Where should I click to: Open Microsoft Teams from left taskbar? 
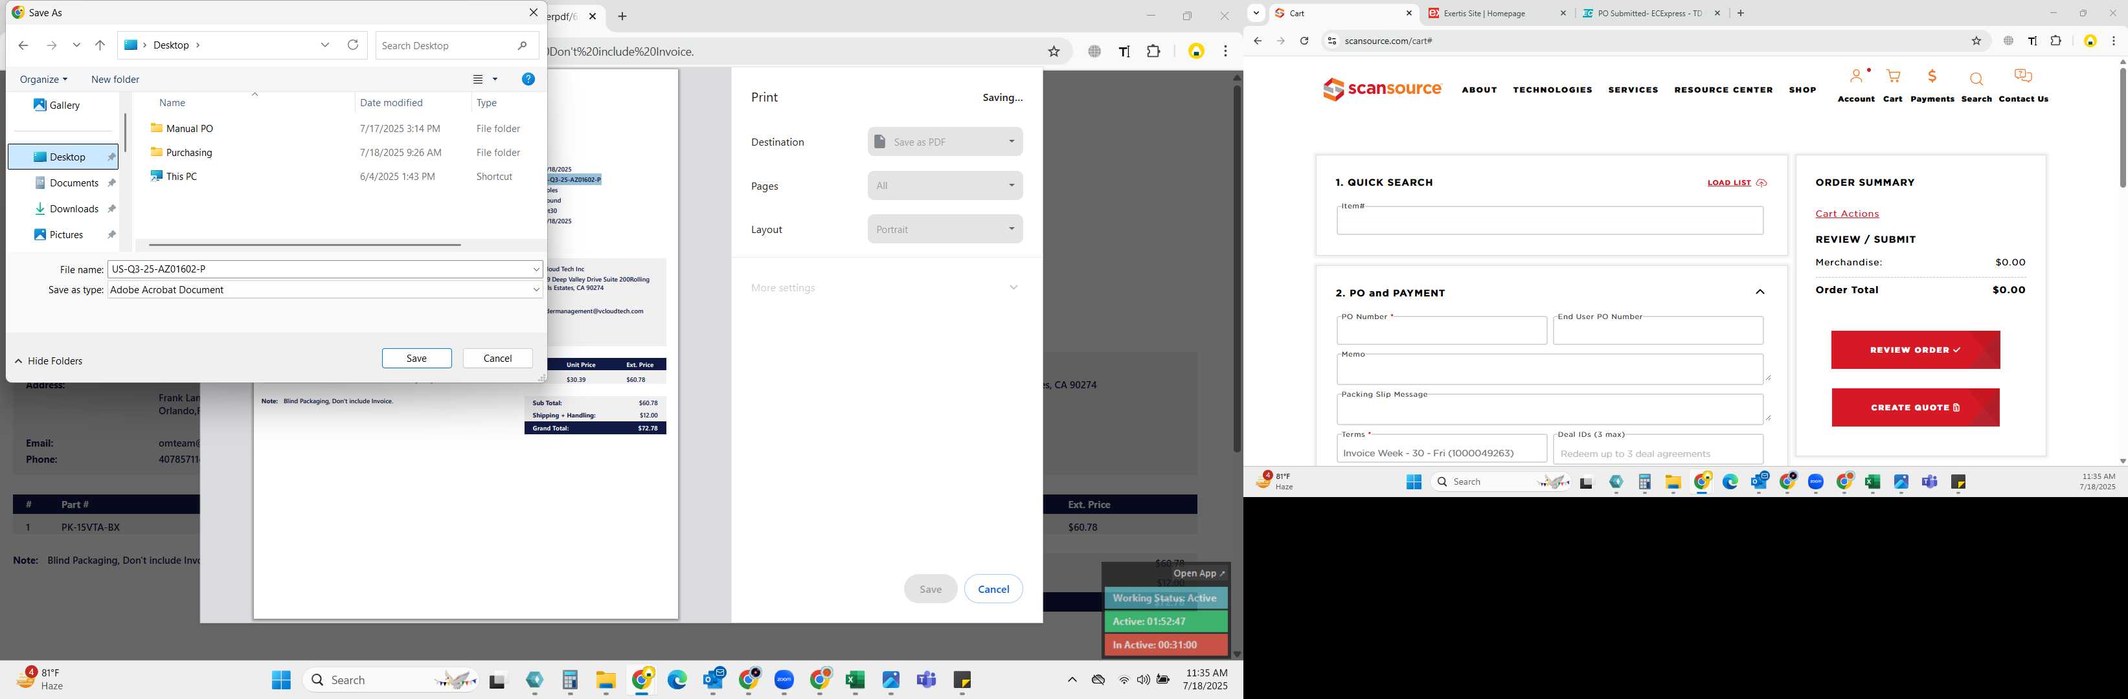926,680
